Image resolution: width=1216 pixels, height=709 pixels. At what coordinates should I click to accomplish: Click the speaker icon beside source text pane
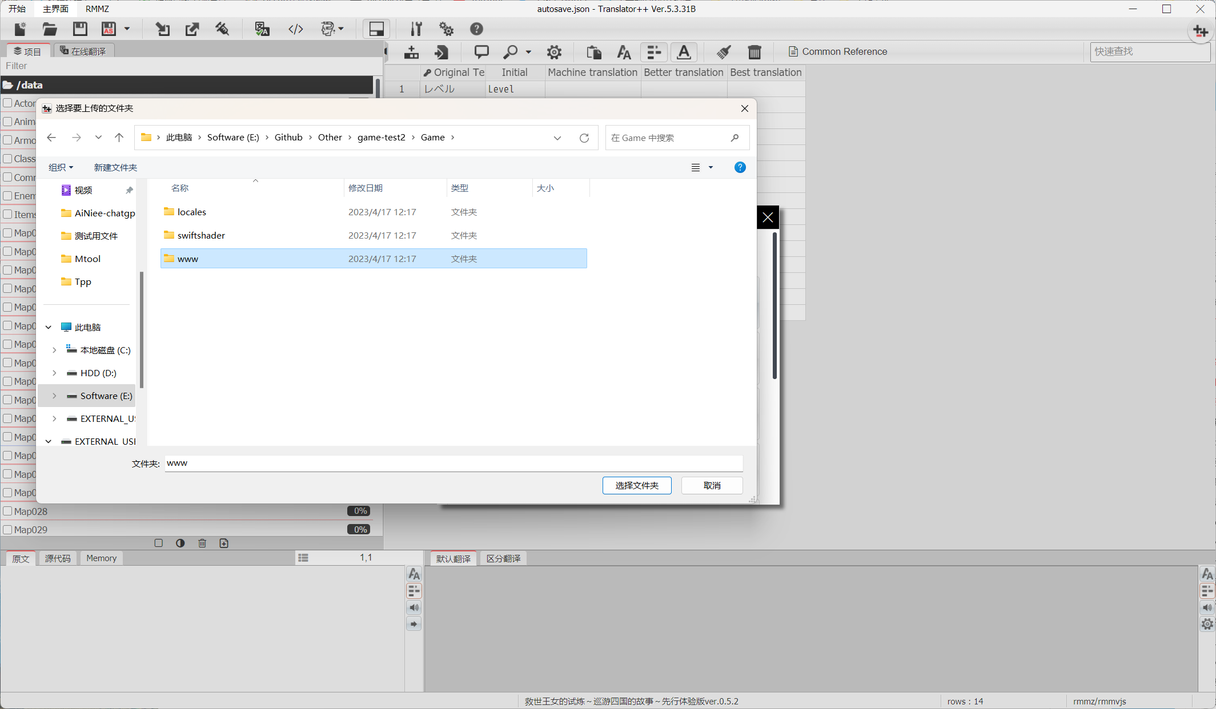click(414, 607)
